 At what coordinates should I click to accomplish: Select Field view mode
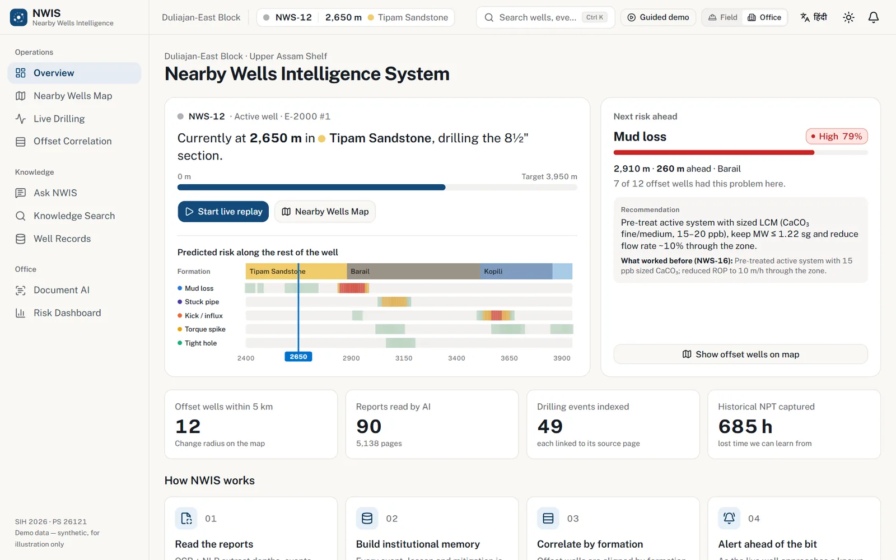pyautogui.click(x=723, y=17)
